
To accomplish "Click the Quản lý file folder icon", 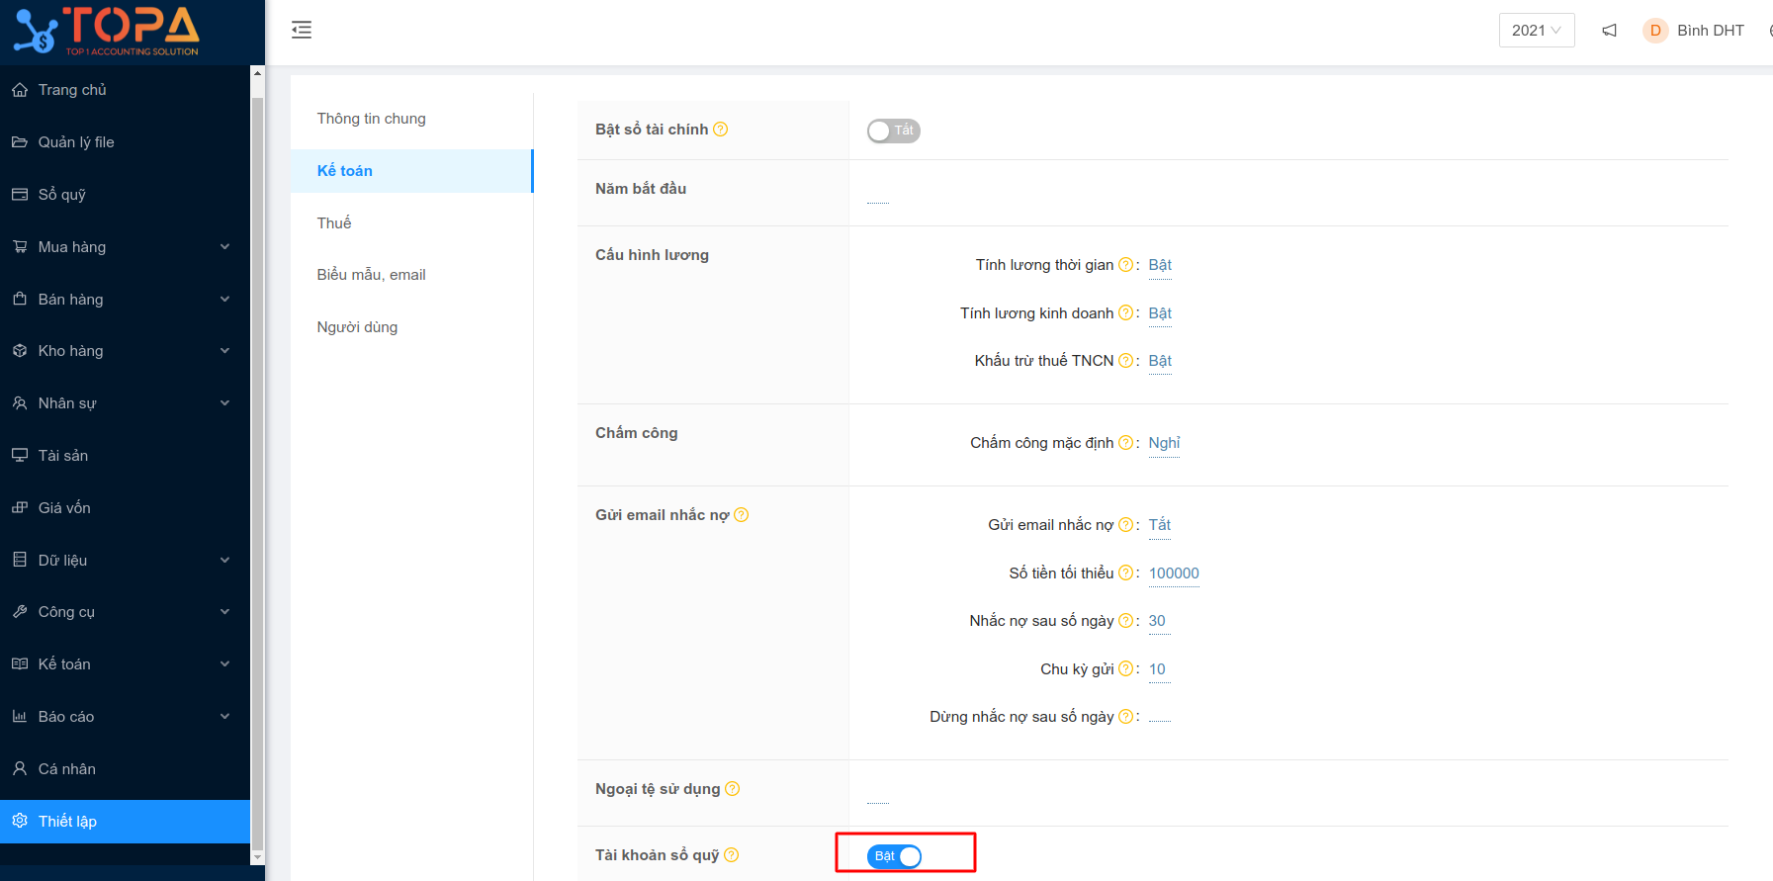I will (20, 142).
